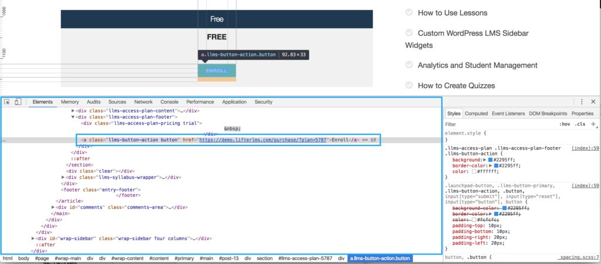The height and width of the screenshot is (264, 601).
Task: Open the Application tab
Action: pos(234,102)
